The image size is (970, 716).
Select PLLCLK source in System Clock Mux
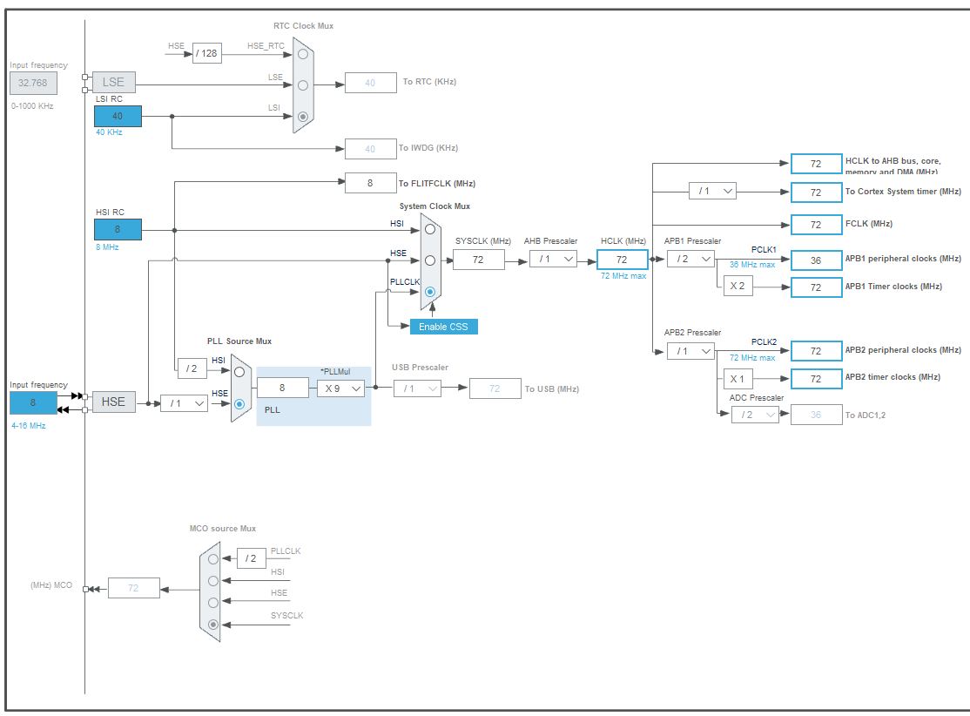point(430,292)
